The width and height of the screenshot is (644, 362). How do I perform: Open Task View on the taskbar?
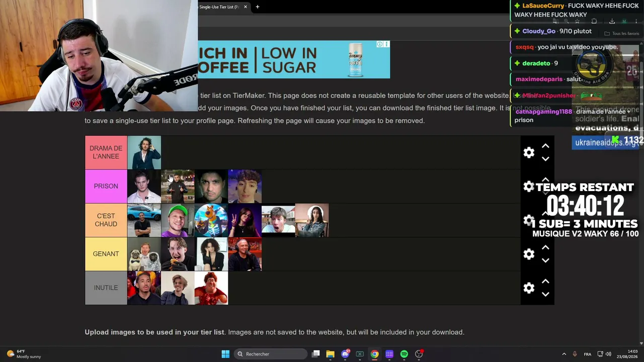coord(316,354)
